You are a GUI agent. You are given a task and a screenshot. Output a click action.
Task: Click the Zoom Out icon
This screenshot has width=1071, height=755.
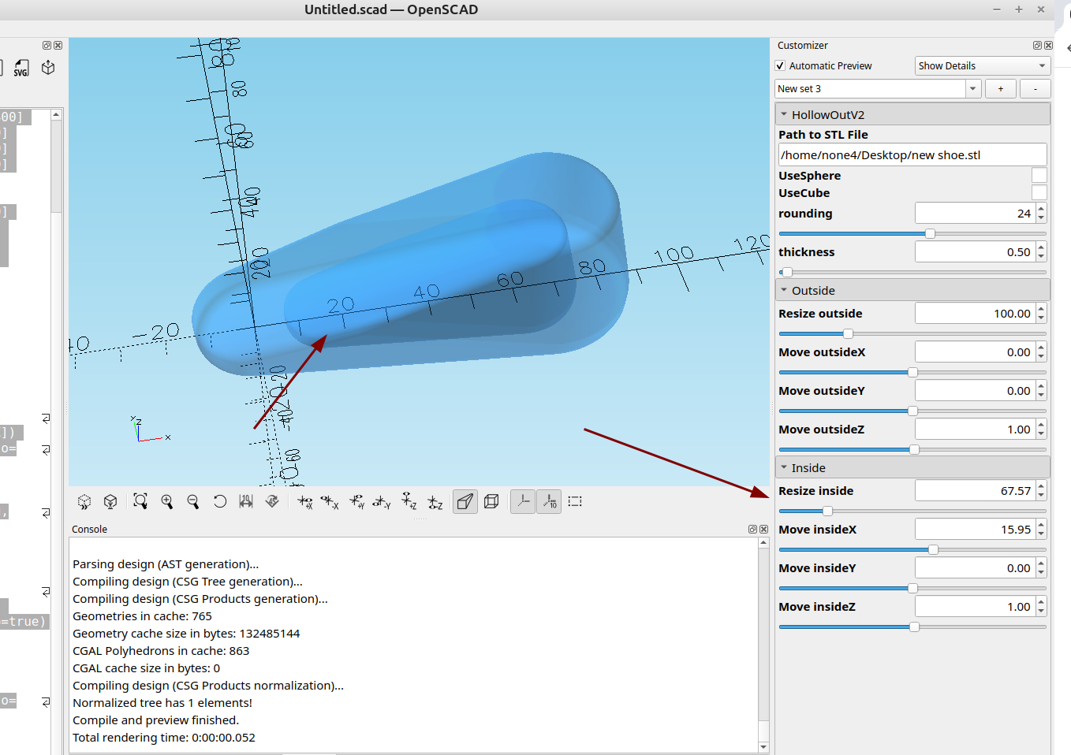(x=192, y=501)
